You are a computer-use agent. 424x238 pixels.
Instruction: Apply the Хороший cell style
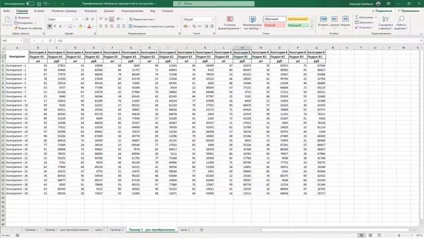click(297, 25)
